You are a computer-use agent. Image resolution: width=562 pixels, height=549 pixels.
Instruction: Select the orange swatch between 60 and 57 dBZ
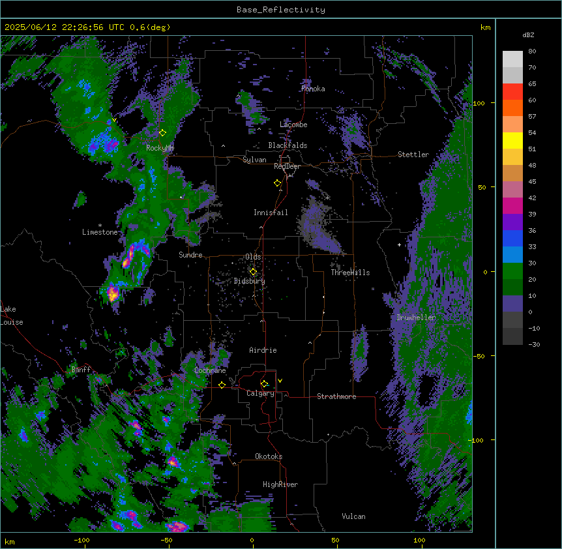click(x=512, y=108)
